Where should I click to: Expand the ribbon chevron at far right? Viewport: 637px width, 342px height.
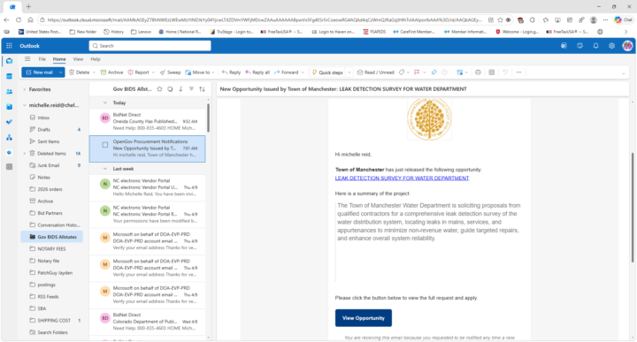(x=624, y=73)
